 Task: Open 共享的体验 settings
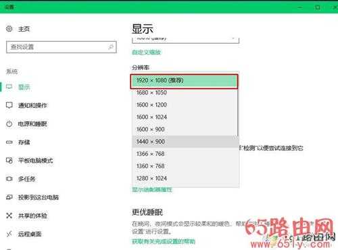tap(32, 216)
